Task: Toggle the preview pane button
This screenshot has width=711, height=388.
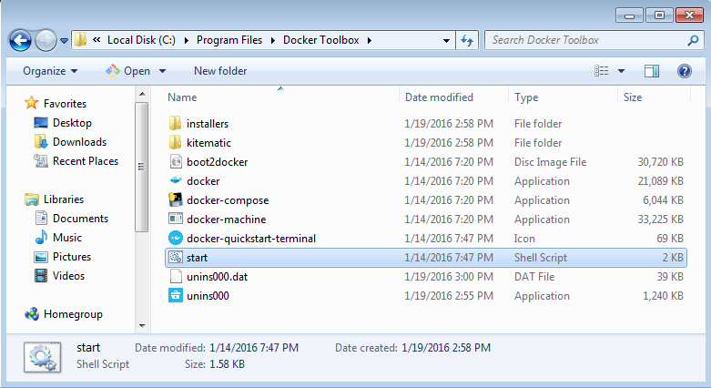Action: [x=651, y=71]
